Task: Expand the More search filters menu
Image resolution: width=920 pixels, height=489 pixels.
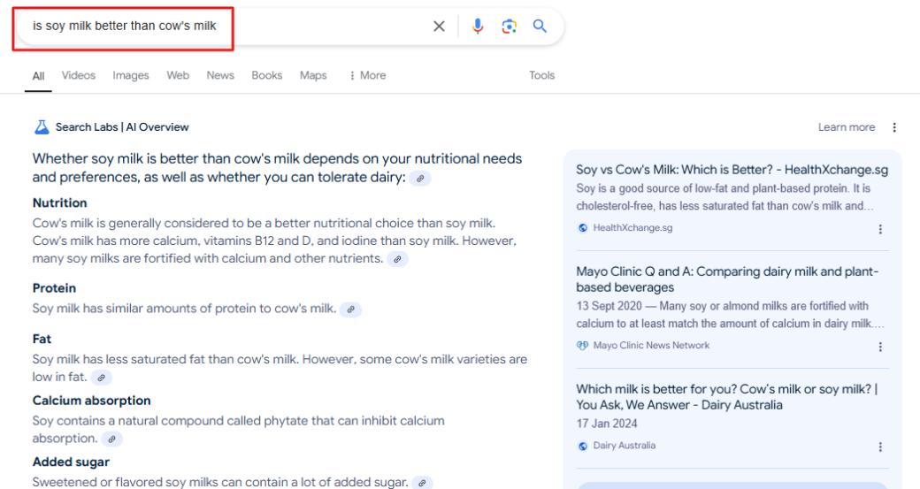Action: tap(368, 75)
